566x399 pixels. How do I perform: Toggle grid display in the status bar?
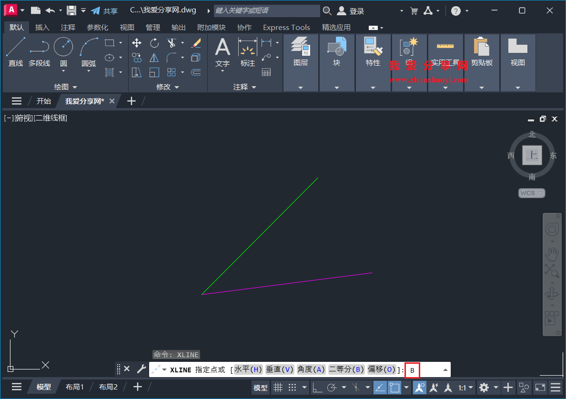[278, 387]
